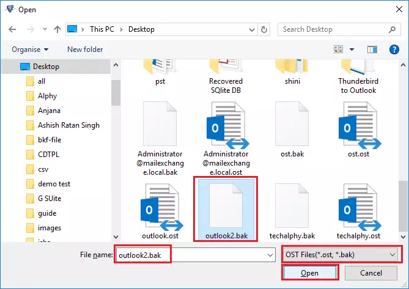This screenshot has width=409, height=289.
Task: Click the Back navigation arrow
Action: point(12,29)
